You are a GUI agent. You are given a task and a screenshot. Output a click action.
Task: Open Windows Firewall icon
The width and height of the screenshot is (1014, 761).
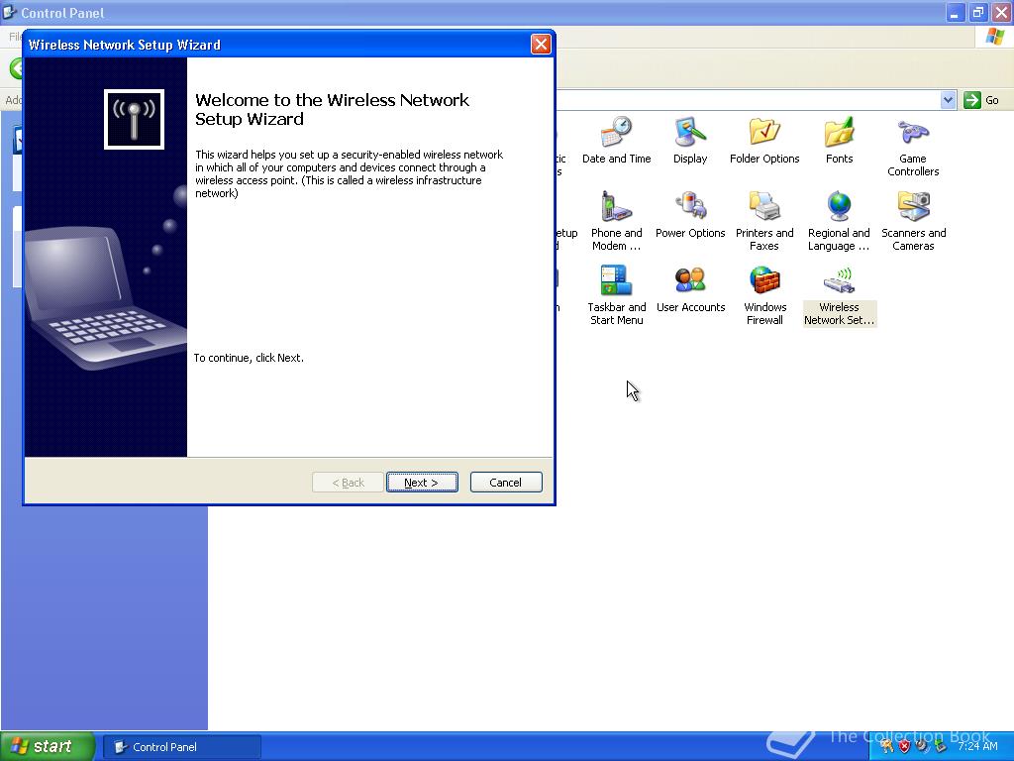pyautogui.click(x=764, y=295)
